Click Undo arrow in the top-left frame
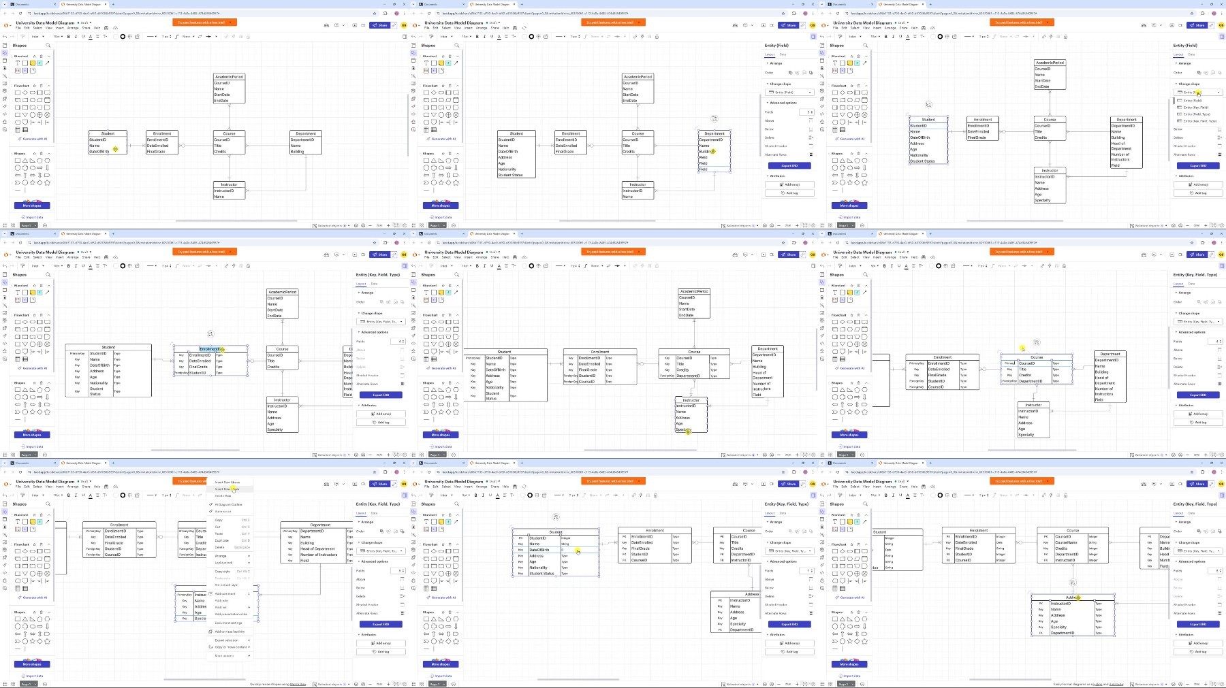The image size is (1226, 688). (x=5, y=37)
